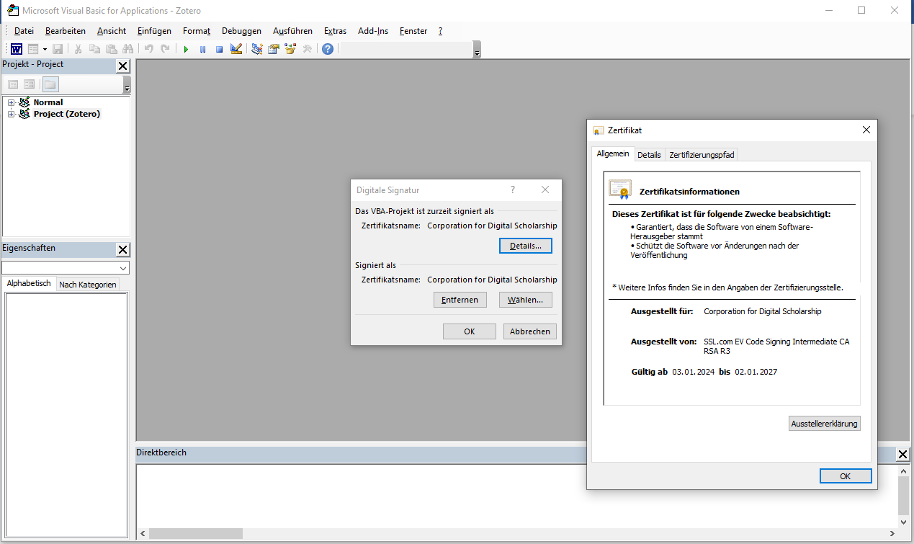Screen dimensions: 914x544
Task: Select the Project (Zotero) tree item
Action: point(67,114)
